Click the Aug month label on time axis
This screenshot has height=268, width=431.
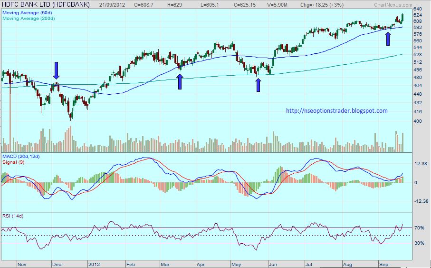[347, 264]
